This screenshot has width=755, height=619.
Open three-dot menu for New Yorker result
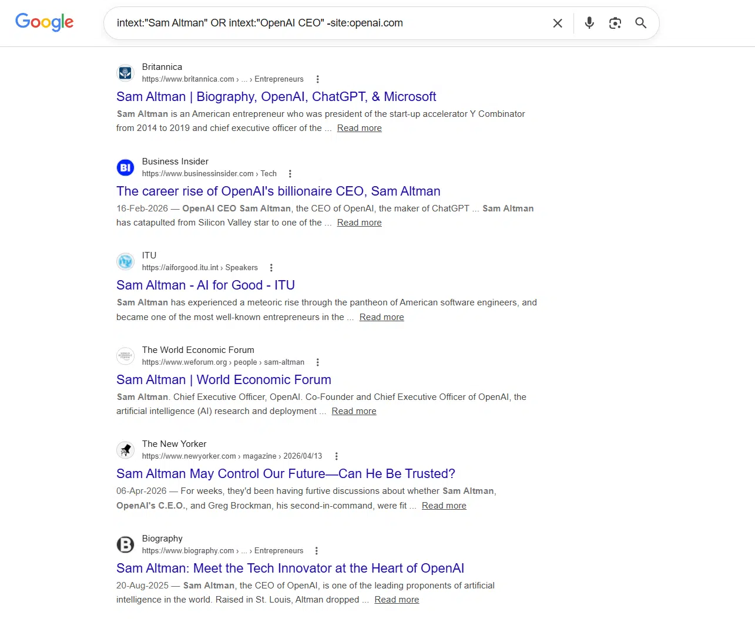(336, 456)
